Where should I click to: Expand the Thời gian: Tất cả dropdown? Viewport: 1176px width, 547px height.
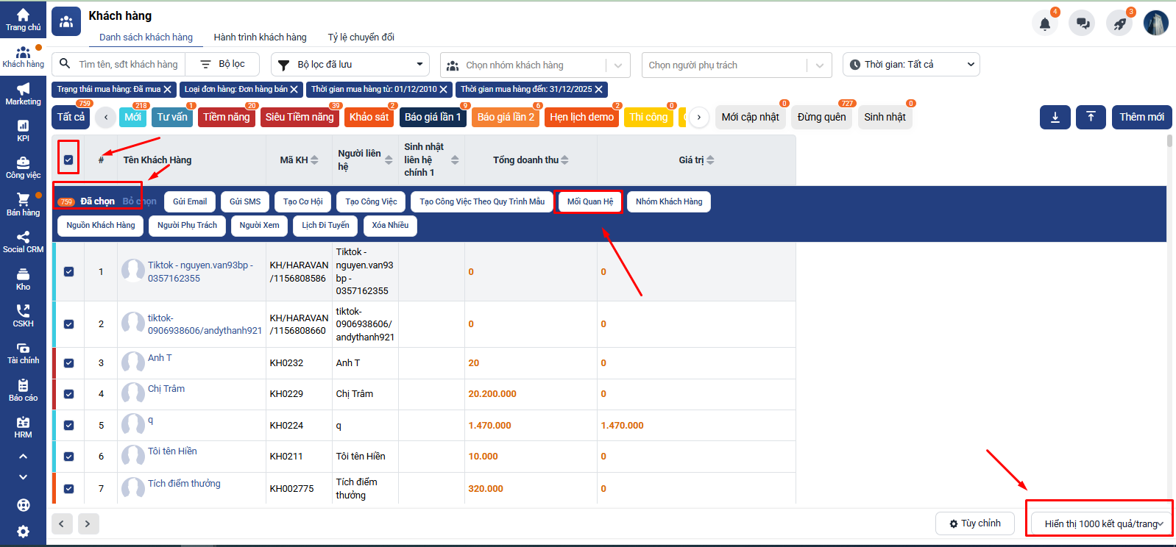pyautogui.click(x=910, y=65)
